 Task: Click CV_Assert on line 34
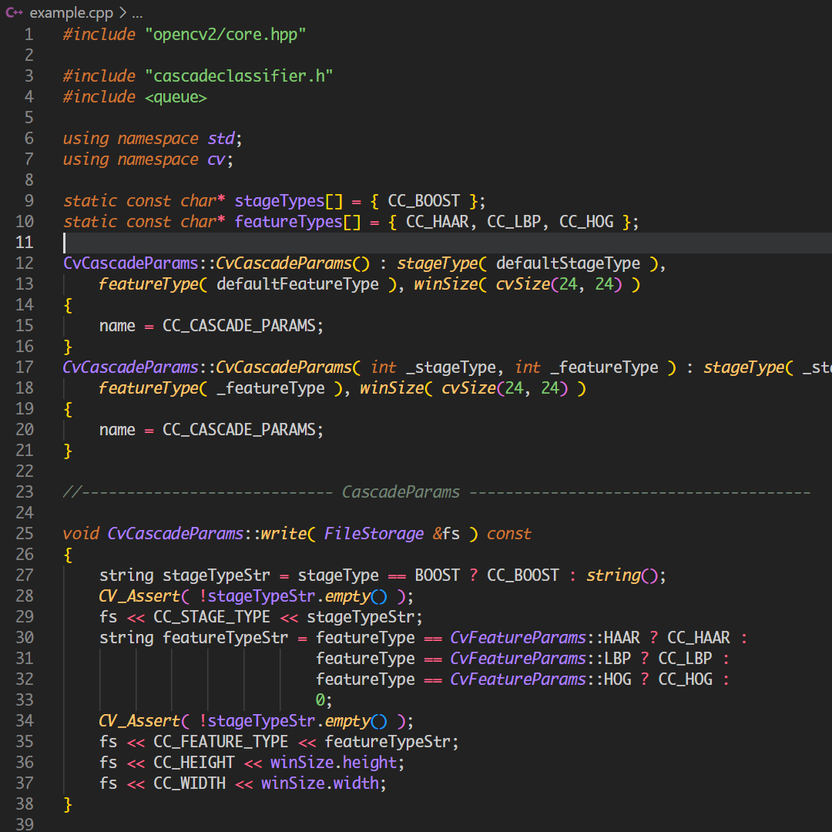tap(139, 720)
